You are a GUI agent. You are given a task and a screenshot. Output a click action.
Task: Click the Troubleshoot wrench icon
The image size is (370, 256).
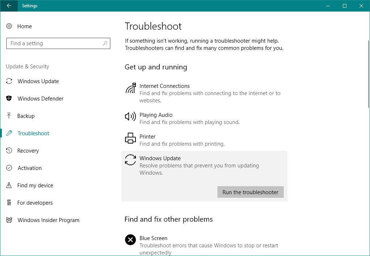[x=9, y=133]
